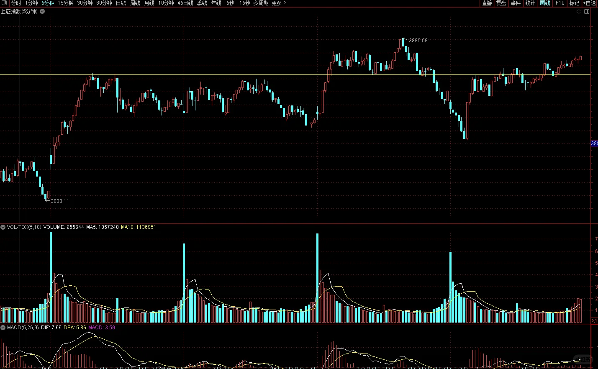Switch to the 5秒 period tab
This screenshot has height=369, width=598.
[230, 3]
